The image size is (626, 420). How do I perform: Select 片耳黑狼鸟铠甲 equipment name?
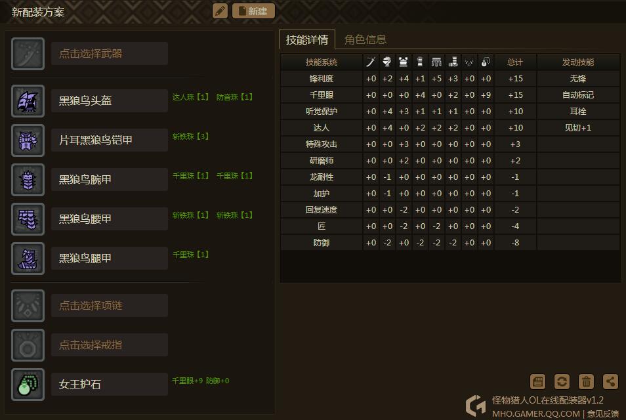point(110,140)
